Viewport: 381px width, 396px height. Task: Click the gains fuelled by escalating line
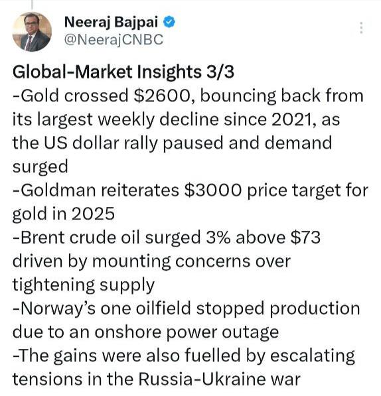tap(184, 356)
